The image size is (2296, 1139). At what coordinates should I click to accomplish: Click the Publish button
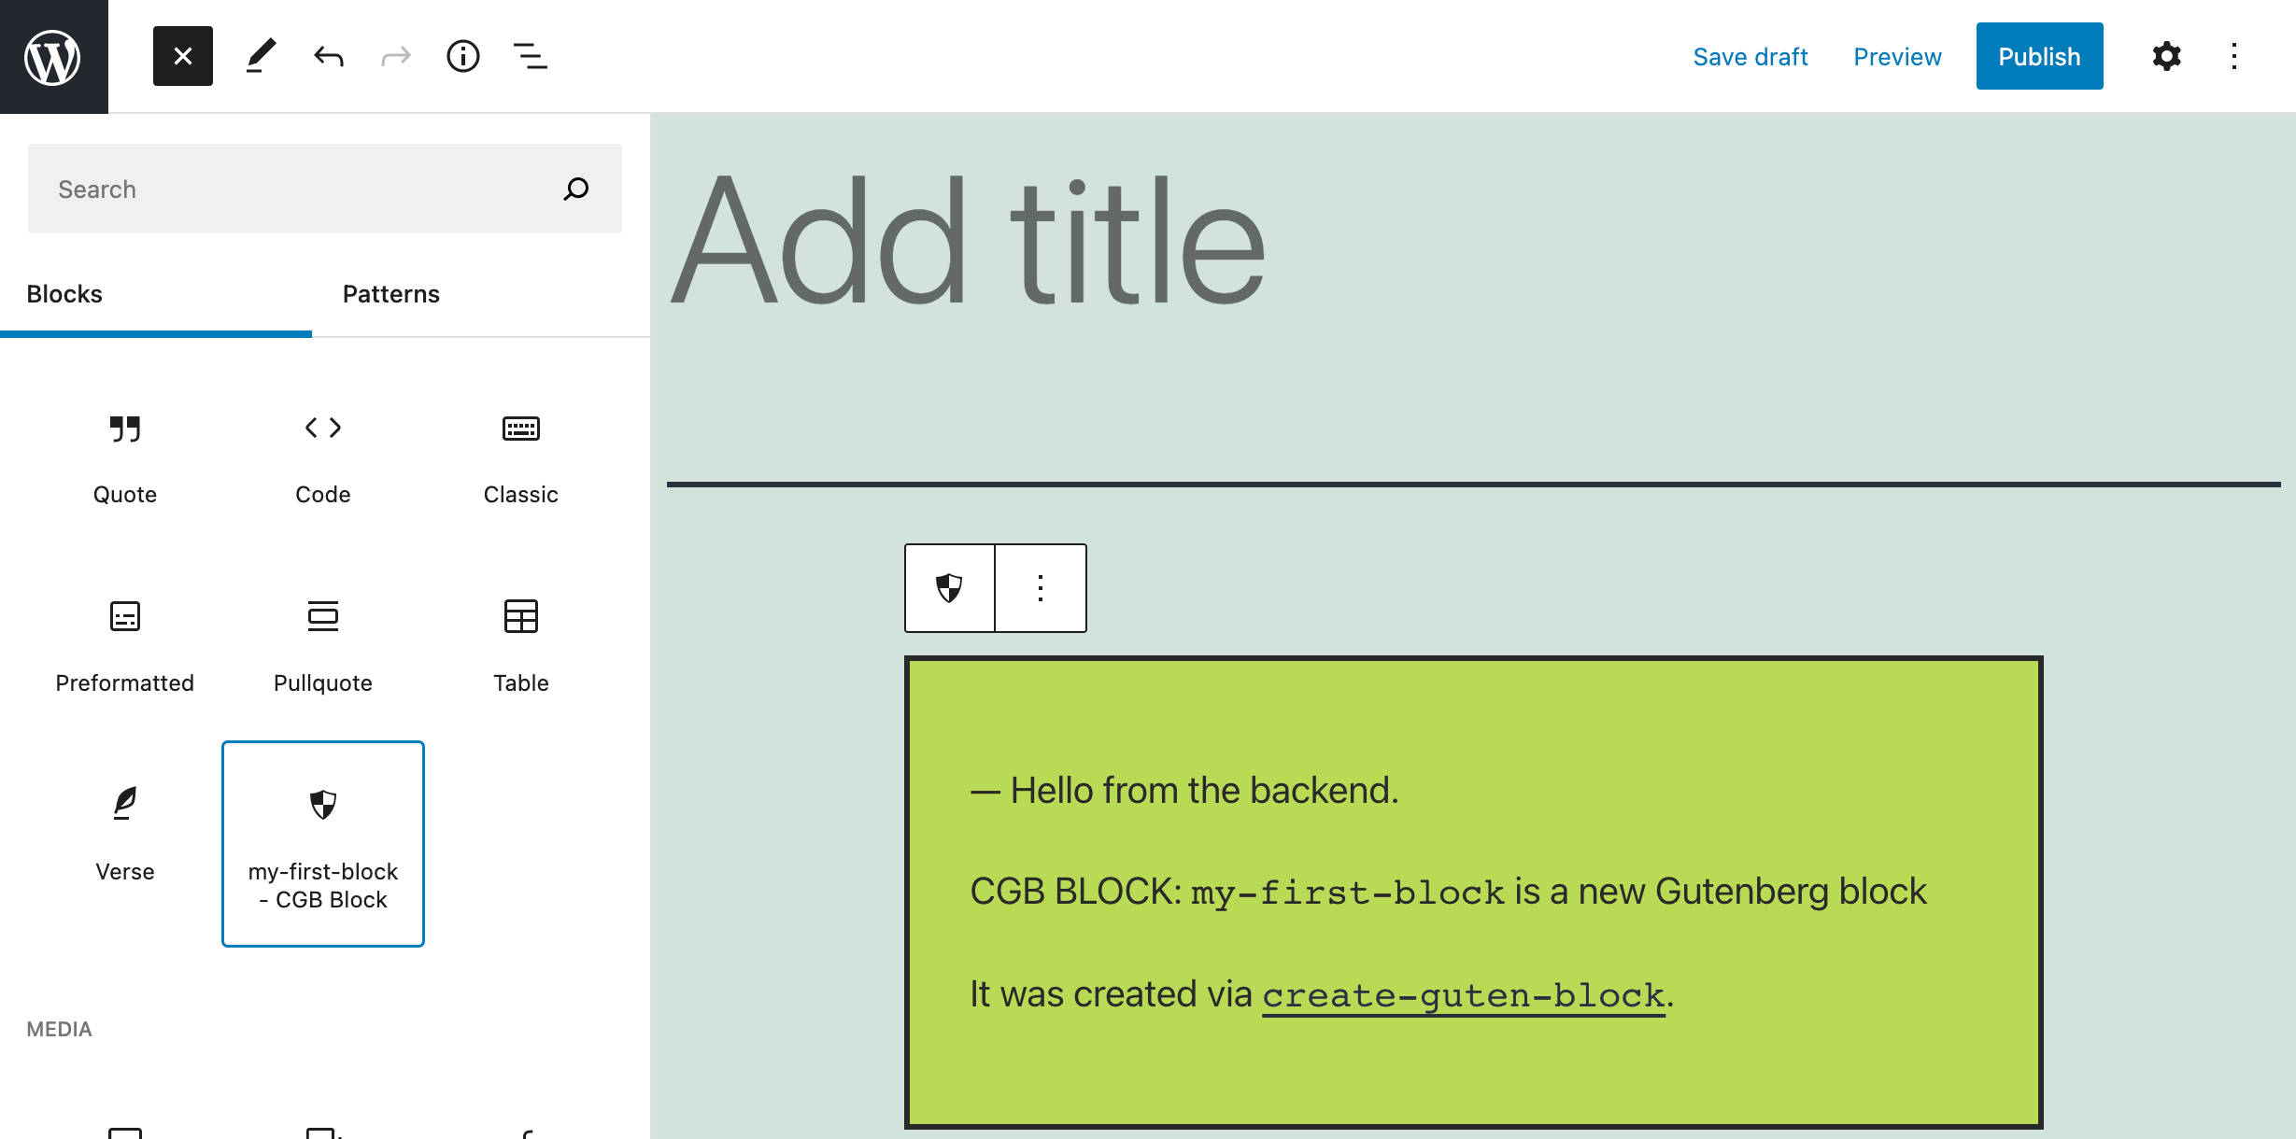(x=2038, y=57)
